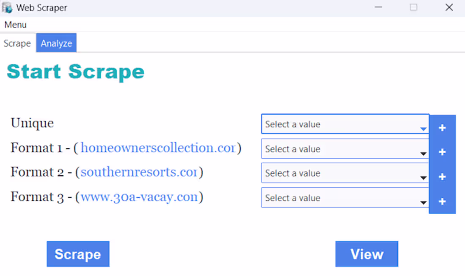This screenshot has width=465, height=276.
Task: Click the View button
Action: [367, 254]
